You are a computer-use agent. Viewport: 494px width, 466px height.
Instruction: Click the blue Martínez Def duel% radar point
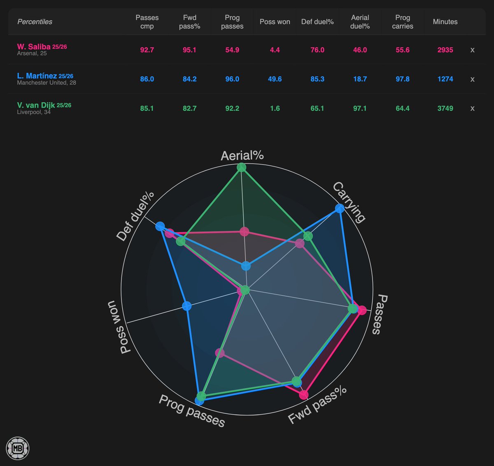point(160,226)
